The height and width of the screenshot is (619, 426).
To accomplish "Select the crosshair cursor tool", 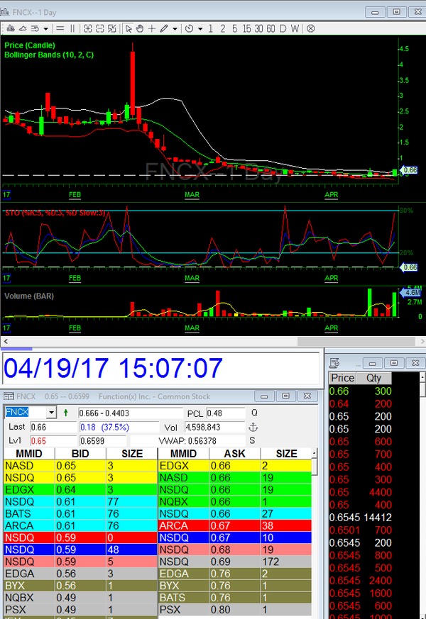I will point(151,28).
